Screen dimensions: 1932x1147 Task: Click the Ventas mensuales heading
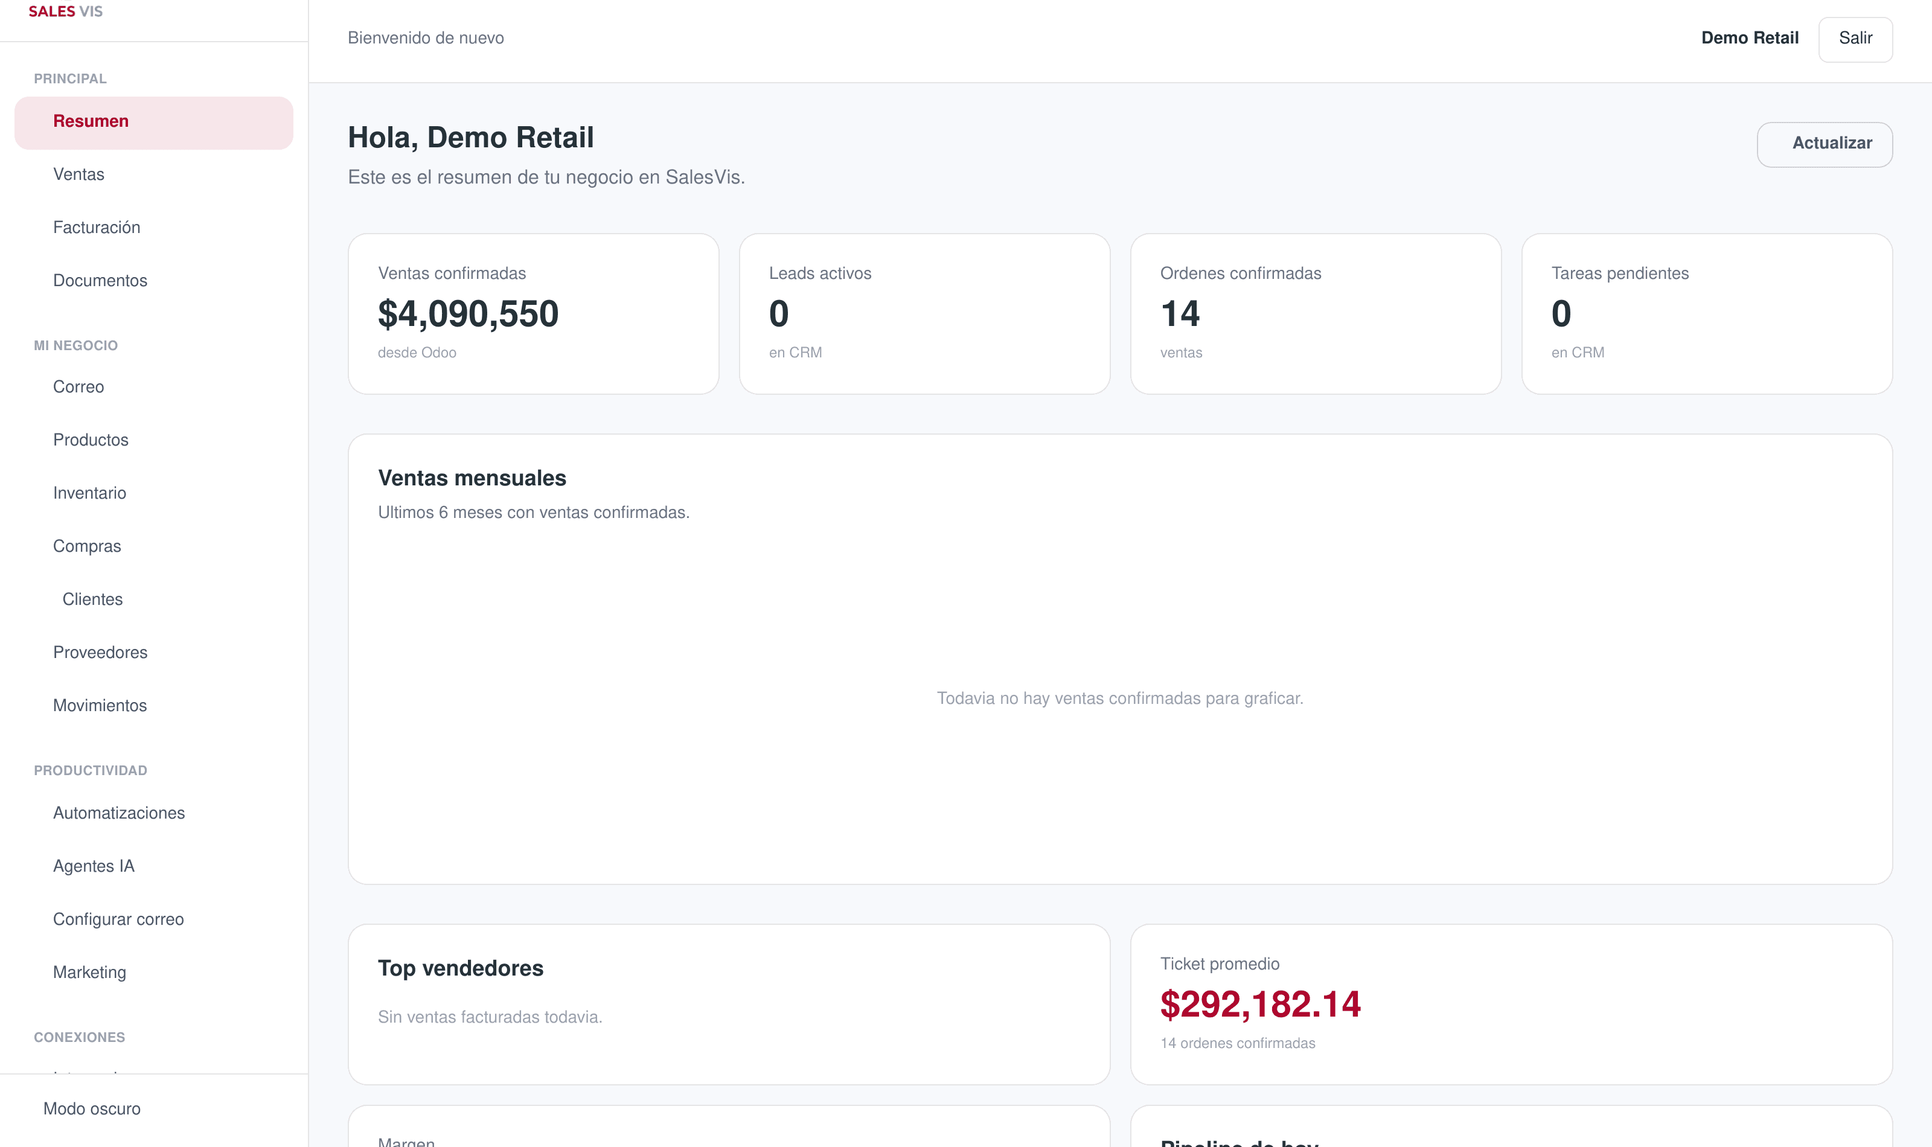[x=472, y=479]
